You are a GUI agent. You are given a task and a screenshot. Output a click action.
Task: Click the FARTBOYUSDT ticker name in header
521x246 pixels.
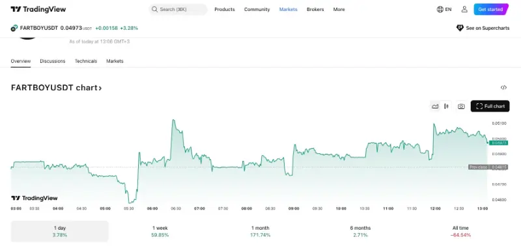(x=39, y=28)
